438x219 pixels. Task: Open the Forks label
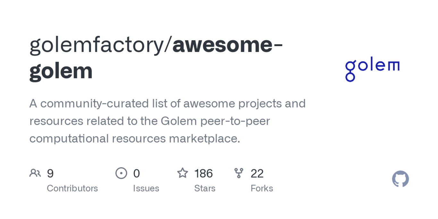click(x=262, y=188)
